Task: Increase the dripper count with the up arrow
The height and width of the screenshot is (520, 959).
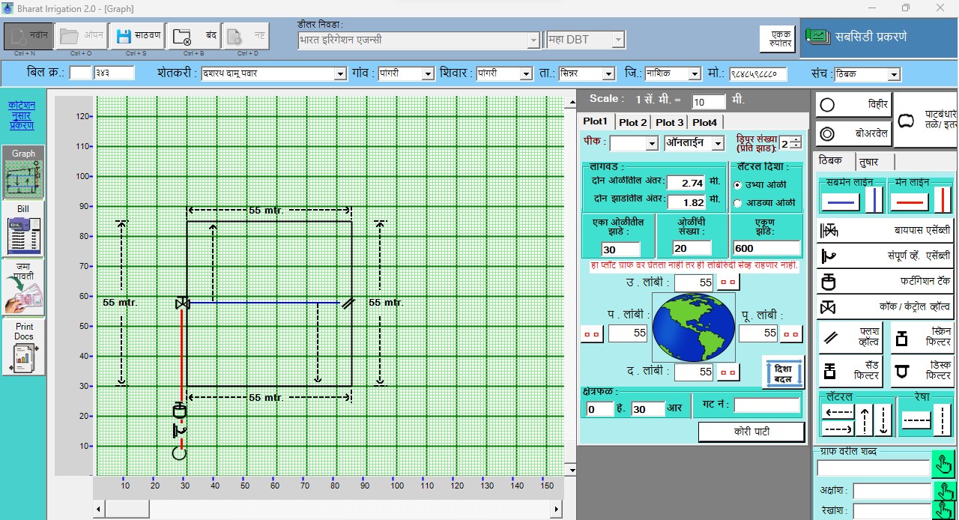Action: 796,139
